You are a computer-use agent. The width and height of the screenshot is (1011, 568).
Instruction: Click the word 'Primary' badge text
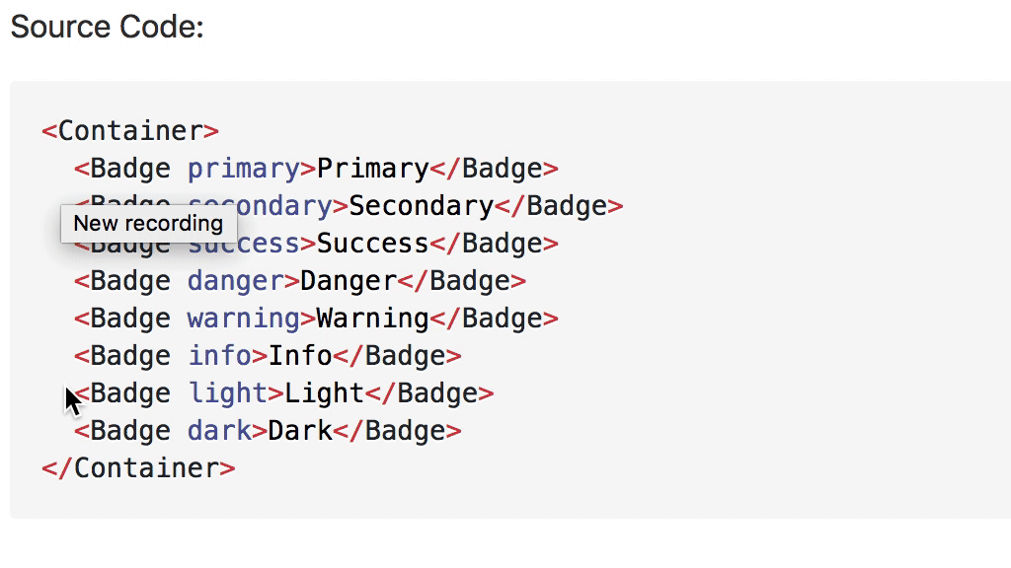(373, 170)
